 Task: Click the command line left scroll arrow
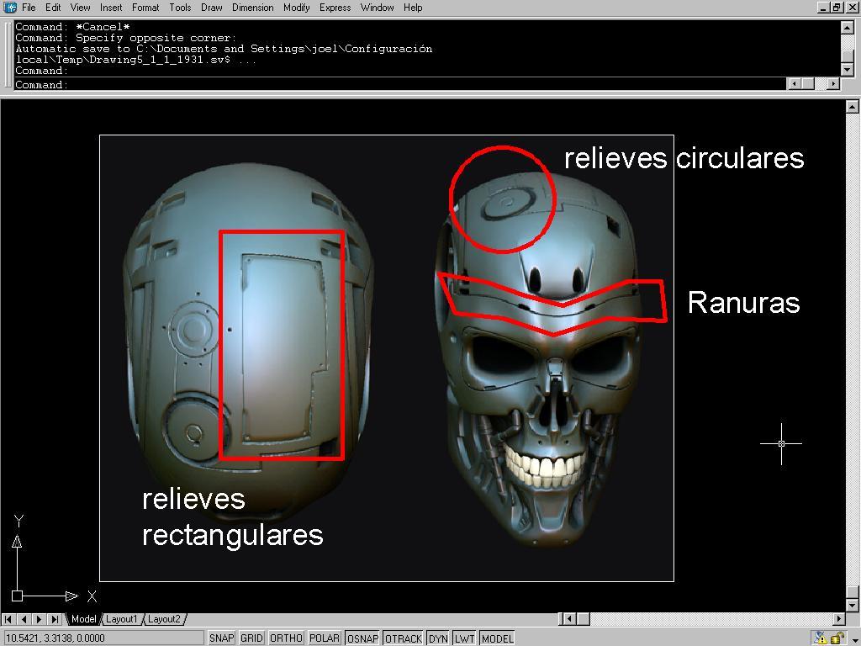pyautogui.click(x=794, y=84)
